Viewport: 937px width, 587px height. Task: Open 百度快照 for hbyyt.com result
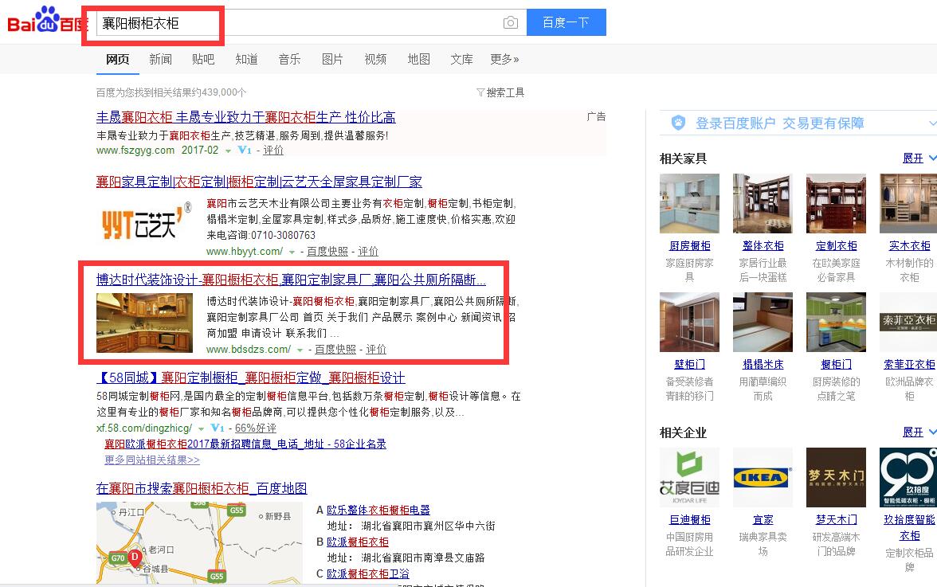tap(327, 252)
